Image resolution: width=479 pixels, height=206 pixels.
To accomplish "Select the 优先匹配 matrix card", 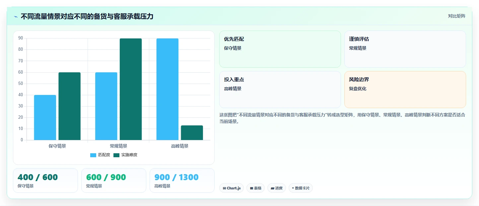I will pos(280,49).
